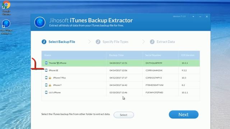This screenshot has height=129, width=230.
Task: Click phone icon of cici's iPhone backup
Action: coord(46,92)
